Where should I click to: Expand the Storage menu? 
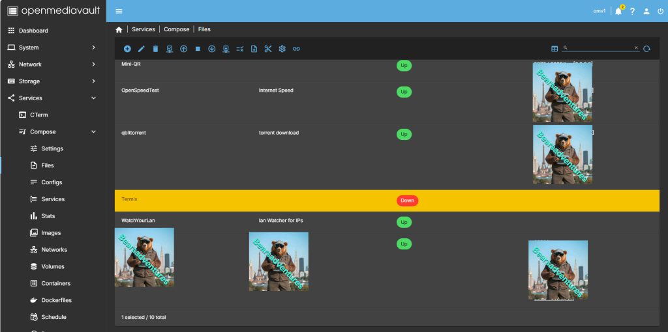click(x=52, y=81)
